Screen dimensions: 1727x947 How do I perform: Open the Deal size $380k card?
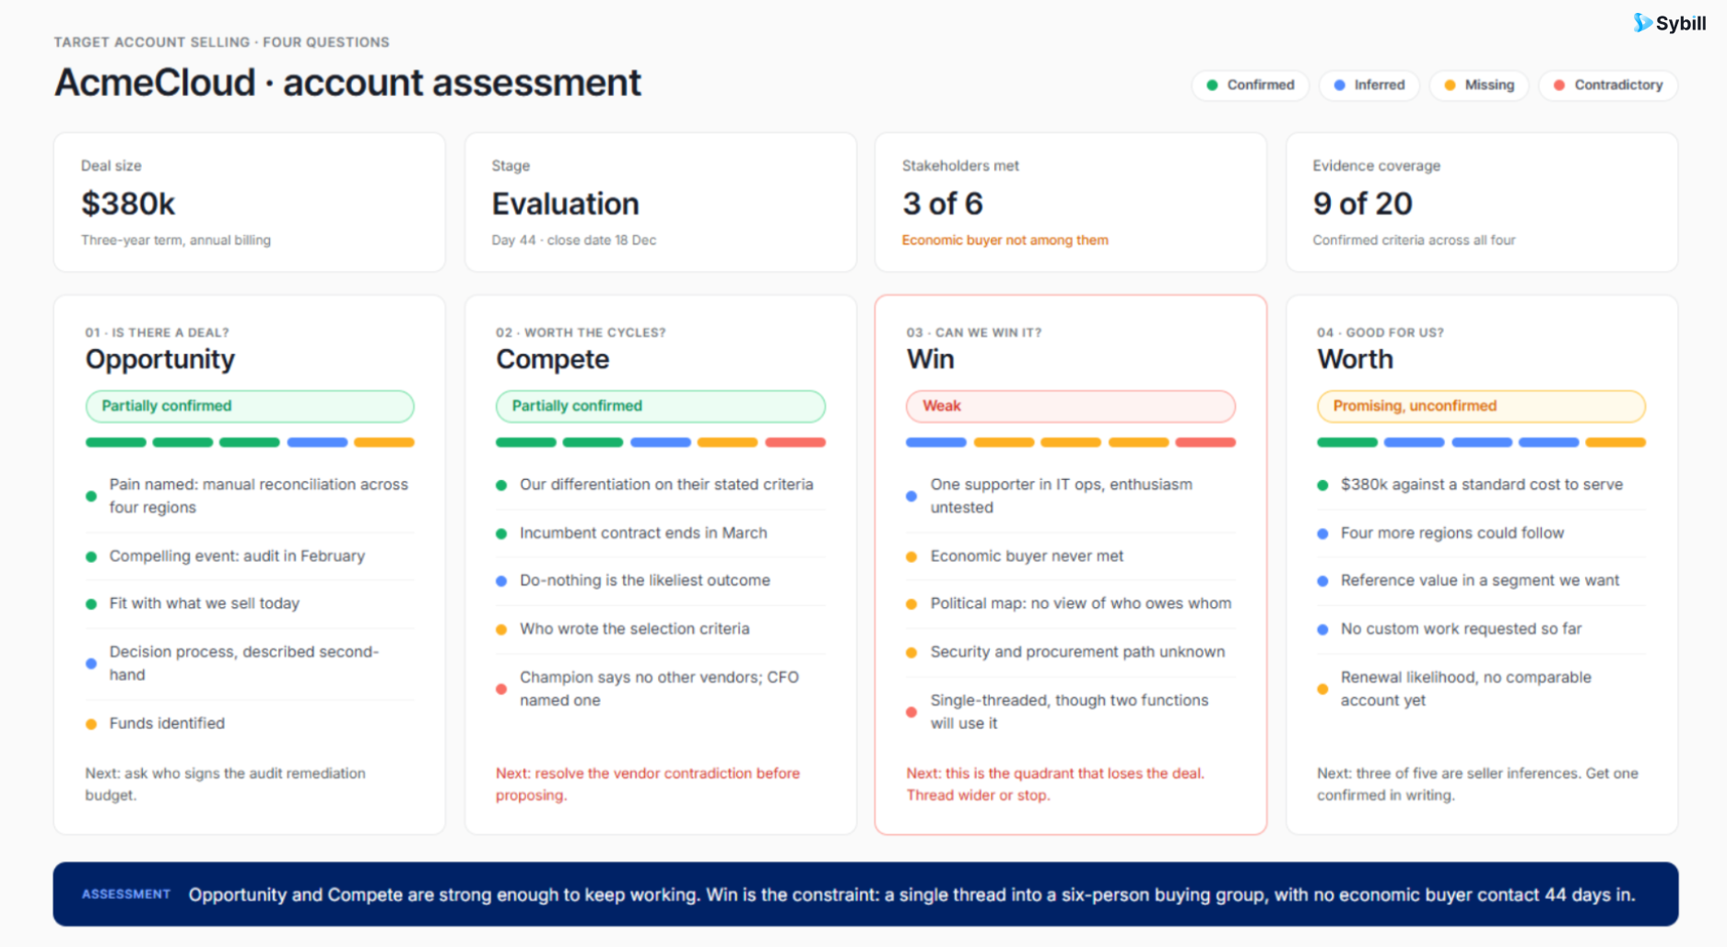coord(250,202)
